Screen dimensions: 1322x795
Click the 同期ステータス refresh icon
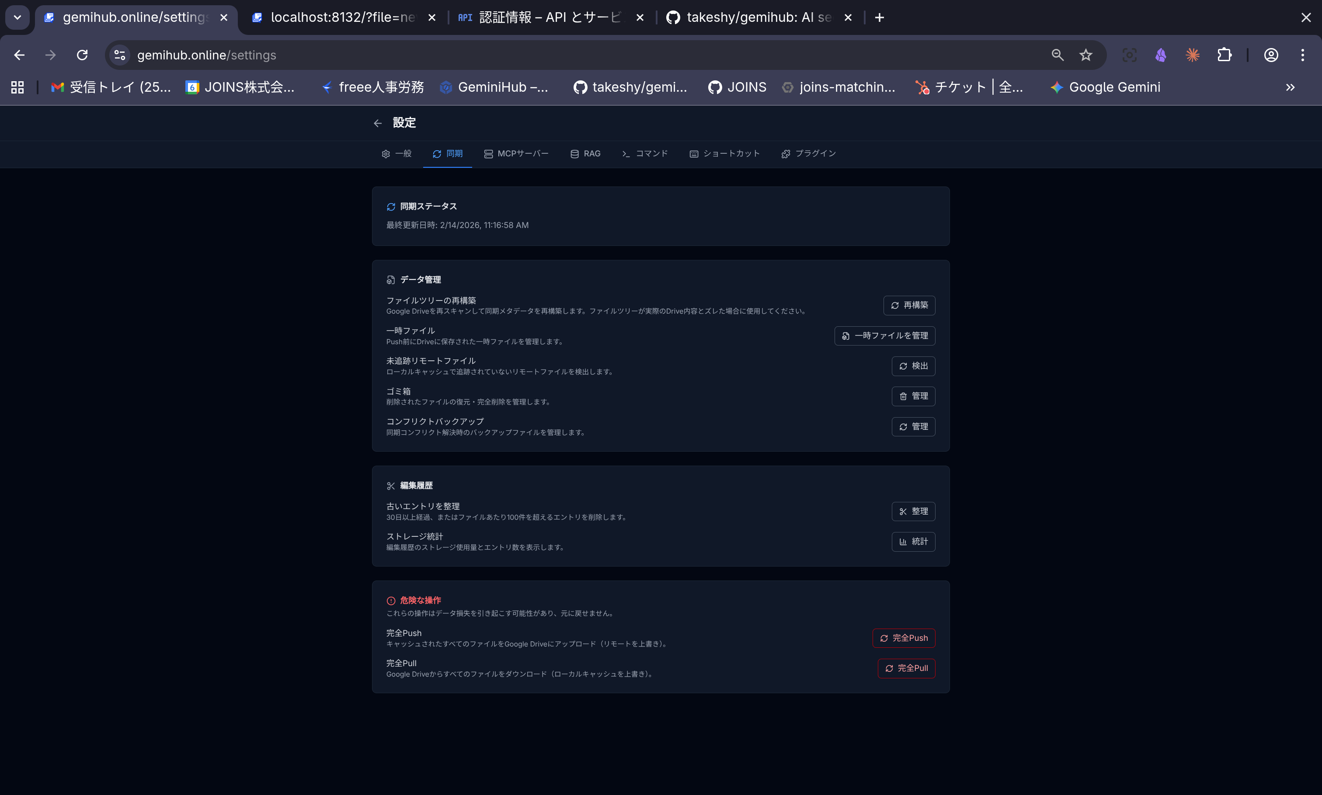(x=391, y=206)
